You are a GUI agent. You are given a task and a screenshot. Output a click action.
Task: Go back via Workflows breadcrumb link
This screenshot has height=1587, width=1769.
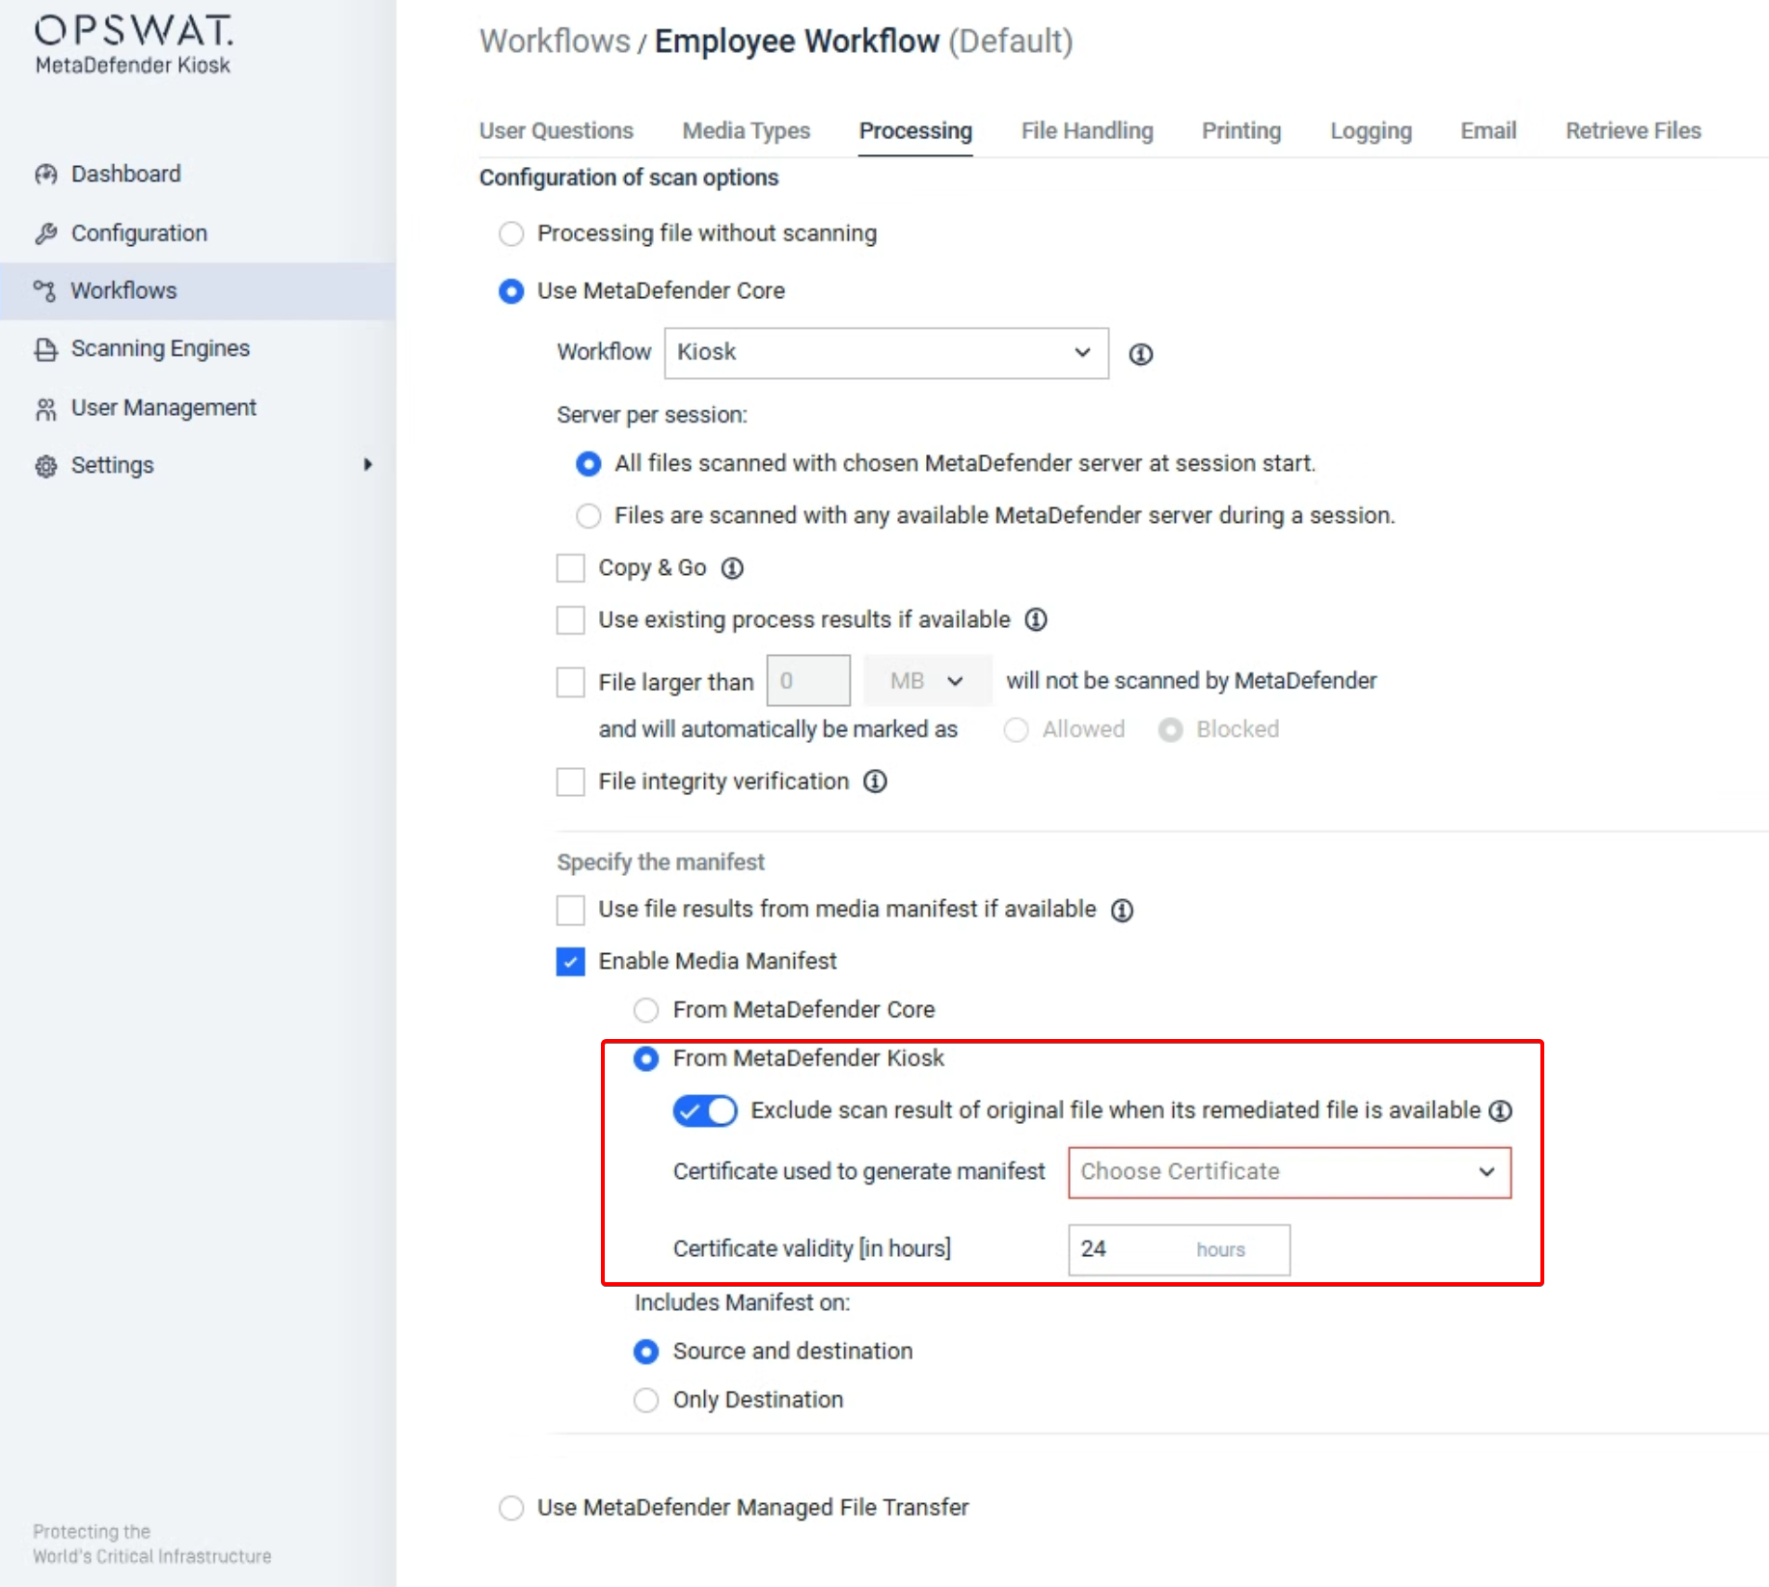click(x=555, y=41)
